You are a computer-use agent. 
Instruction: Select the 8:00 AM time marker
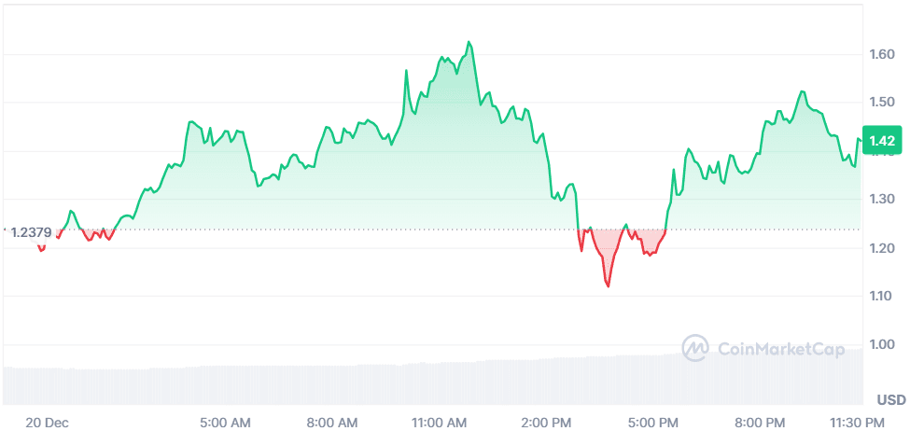(332, 423)
